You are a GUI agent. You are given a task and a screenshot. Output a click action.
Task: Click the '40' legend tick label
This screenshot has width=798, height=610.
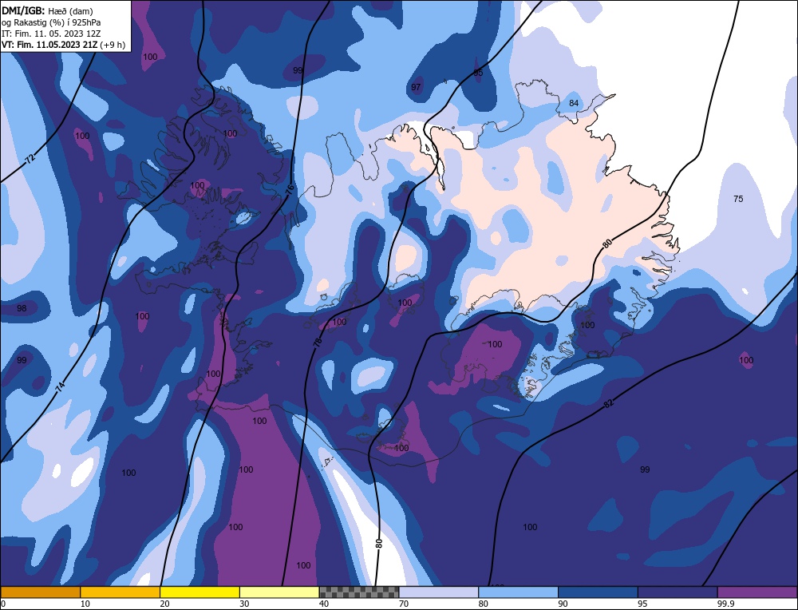click(324, 604)
